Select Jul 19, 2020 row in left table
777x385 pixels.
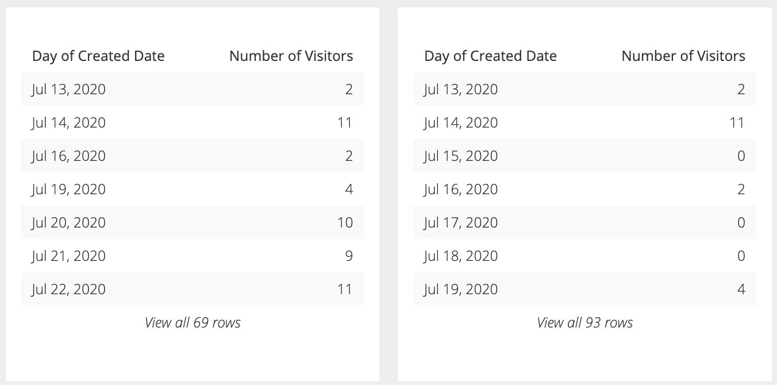pyautogui.click(x=193, y=189)
